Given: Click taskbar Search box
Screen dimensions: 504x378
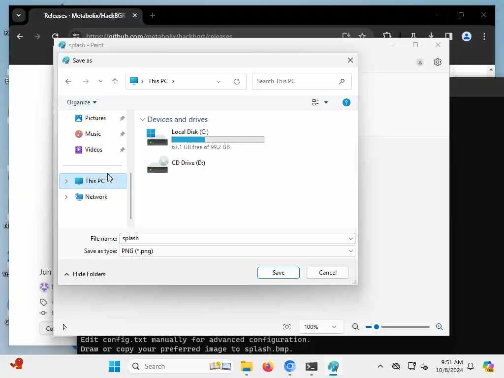Looking at the screenshot, I should click(180, 366).
